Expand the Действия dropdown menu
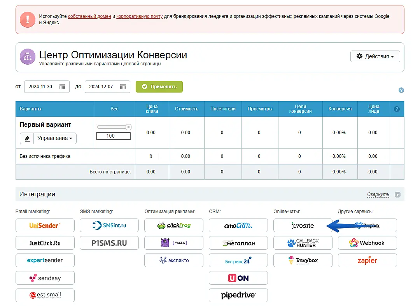Image resolution: width=420 pixels, height=306 pixels. point(375,56)
